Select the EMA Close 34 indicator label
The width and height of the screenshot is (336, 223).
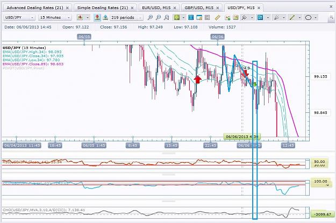click(33, 56)
